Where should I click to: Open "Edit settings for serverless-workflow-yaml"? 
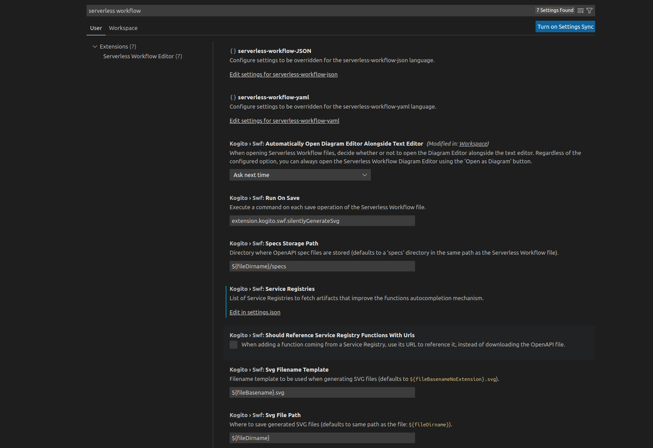tap(284, 120)
